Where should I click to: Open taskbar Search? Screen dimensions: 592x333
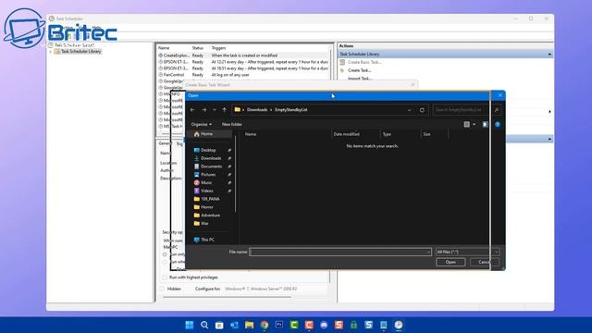[x=204, y=325]
